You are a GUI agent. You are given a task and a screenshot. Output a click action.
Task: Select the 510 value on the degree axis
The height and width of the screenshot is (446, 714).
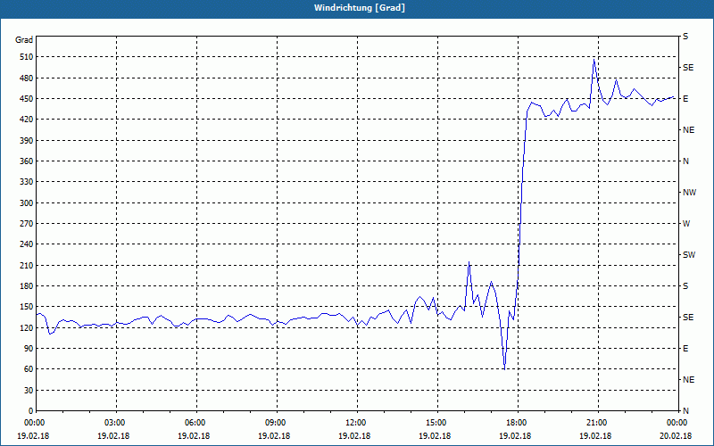click(28, 57)
